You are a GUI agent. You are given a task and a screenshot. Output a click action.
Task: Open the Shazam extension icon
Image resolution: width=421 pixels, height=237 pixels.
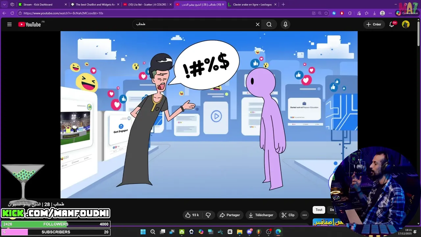pyautogui.click(x=334, y=13)
